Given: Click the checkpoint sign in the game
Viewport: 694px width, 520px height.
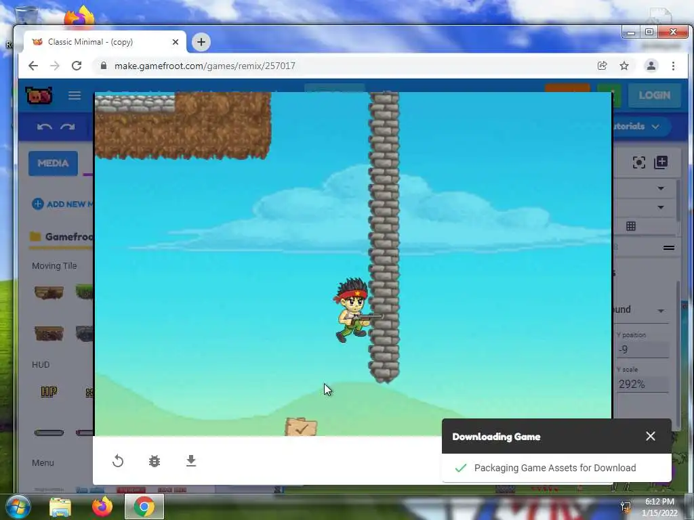Looking at the screenshot, I should tap(301, 427).
